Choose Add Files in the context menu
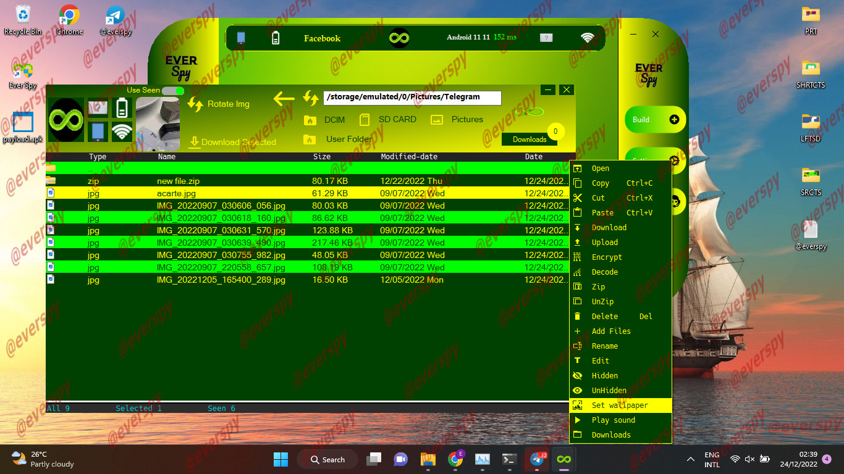The height and width of the screenshot is (474, 844). click(x=620, y=331)
